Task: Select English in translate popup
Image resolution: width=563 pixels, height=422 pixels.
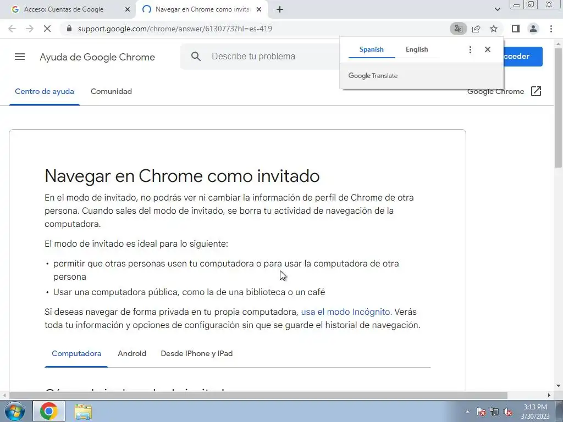Action: 417,49
